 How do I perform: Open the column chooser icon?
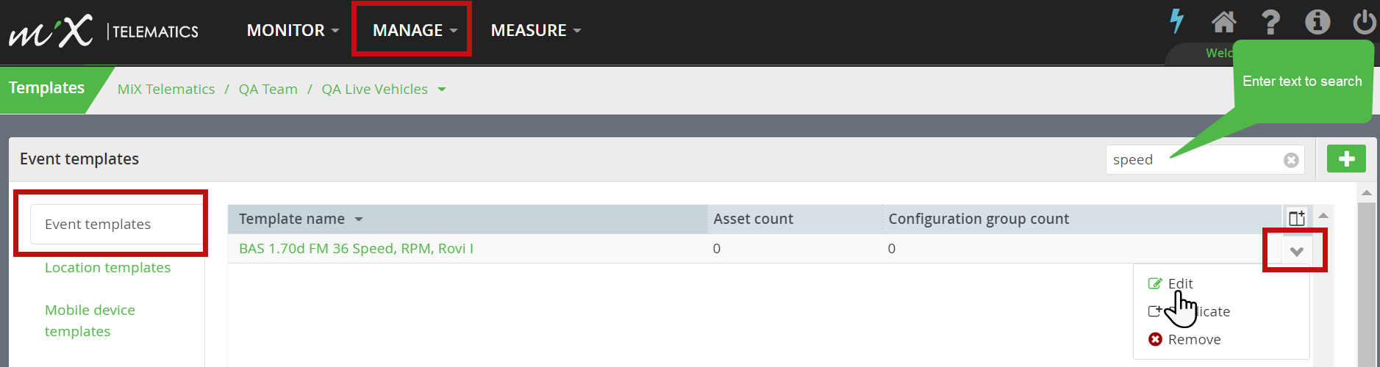pyautogui.click(x=1297, y=218)
